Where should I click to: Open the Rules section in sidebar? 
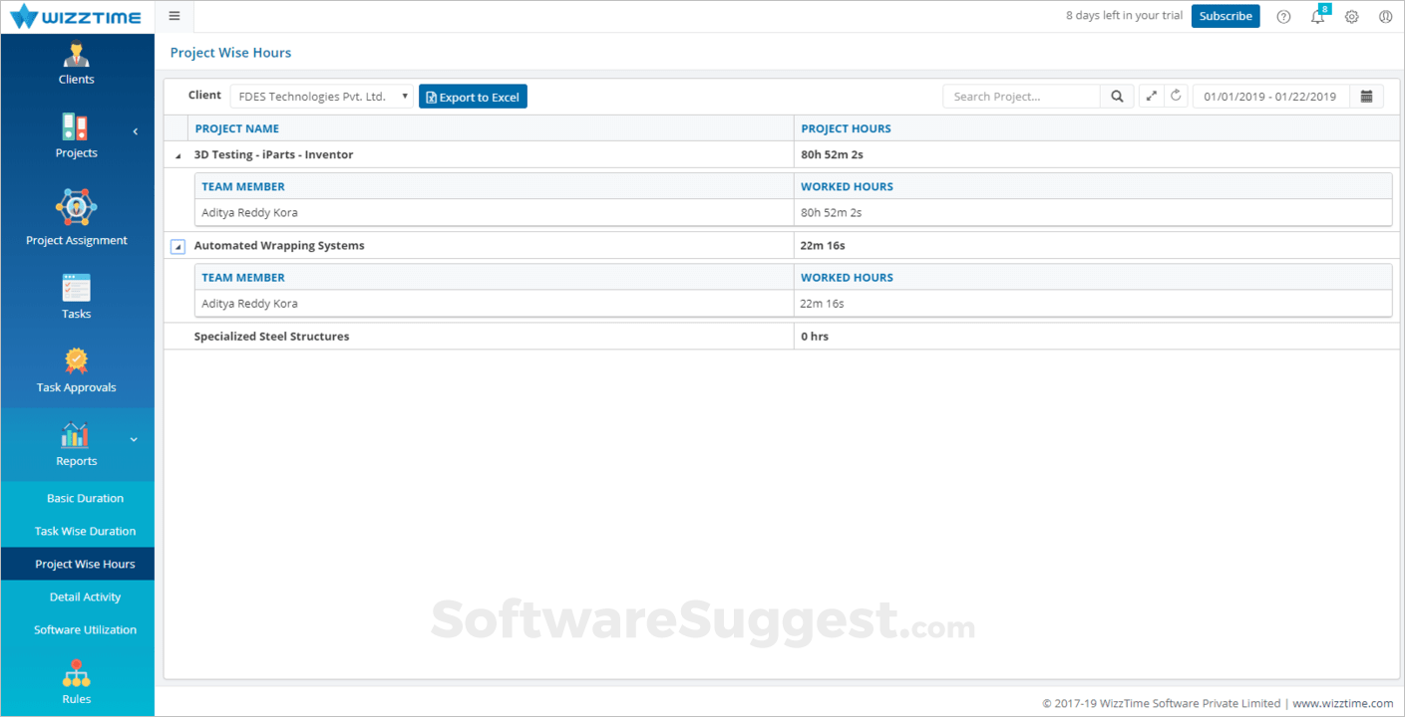click(x=77, y=682)
